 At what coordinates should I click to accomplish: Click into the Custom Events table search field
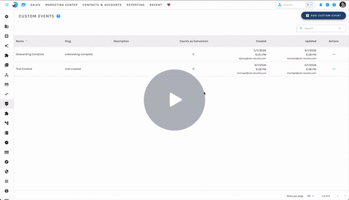tap(321, 28)
